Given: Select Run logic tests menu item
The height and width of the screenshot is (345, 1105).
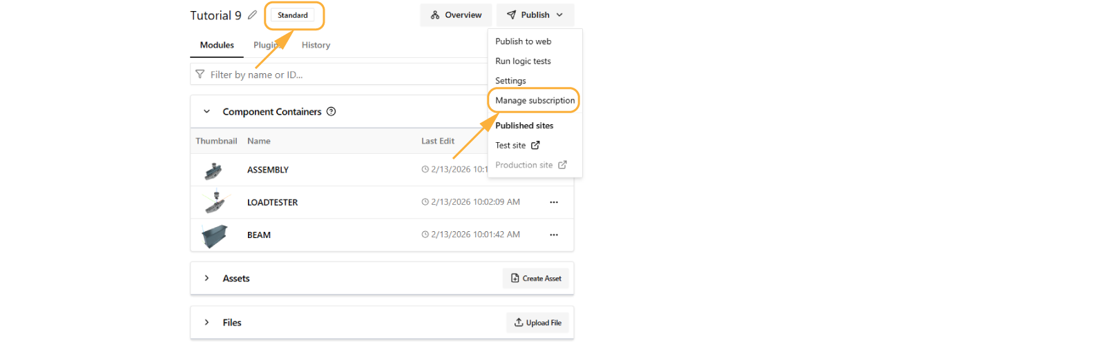Looking at the screenshot, I should tap(523, 61).
